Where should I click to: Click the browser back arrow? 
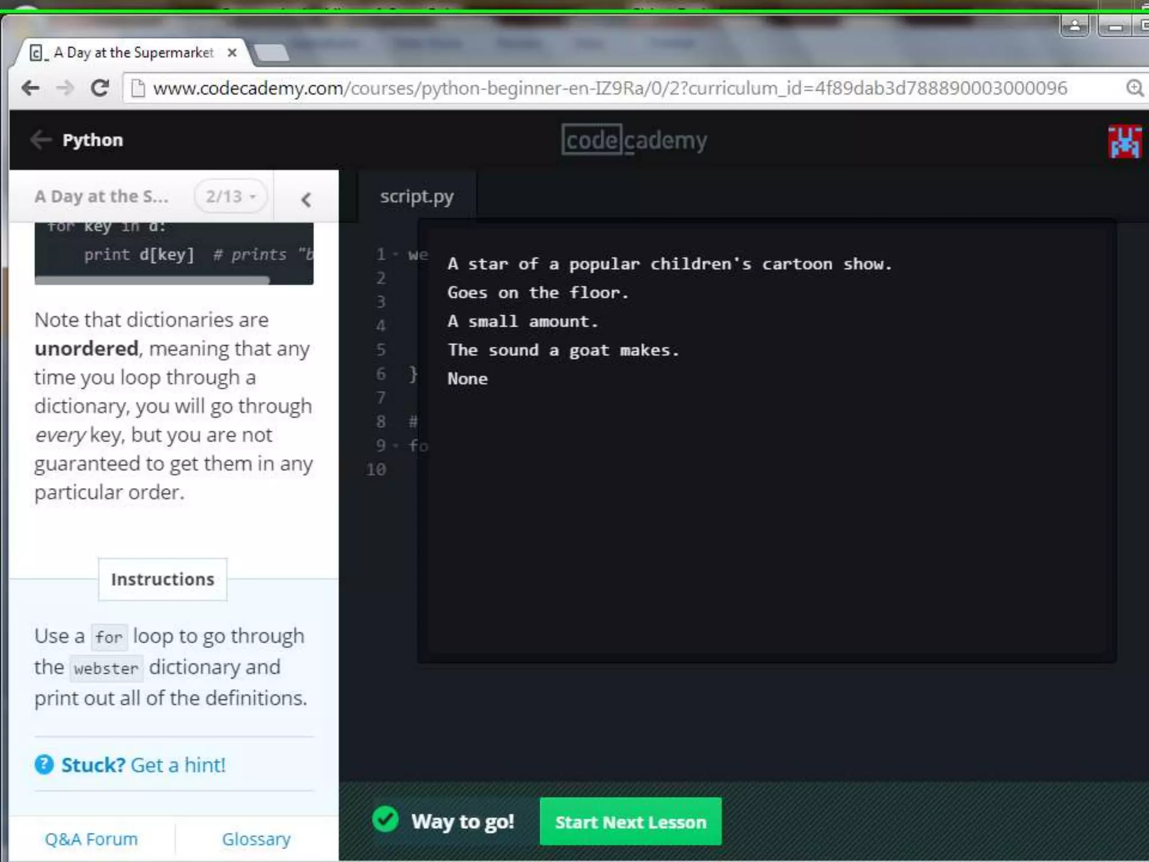pos(30,88)
